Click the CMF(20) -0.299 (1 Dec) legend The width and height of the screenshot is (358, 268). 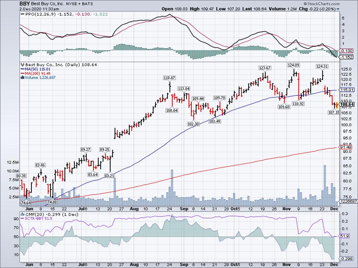pos(52,215)
